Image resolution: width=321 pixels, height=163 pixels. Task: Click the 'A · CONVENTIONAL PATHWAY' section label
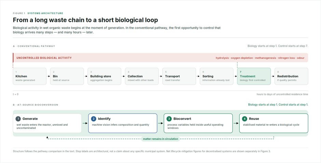tap(34, 46)
